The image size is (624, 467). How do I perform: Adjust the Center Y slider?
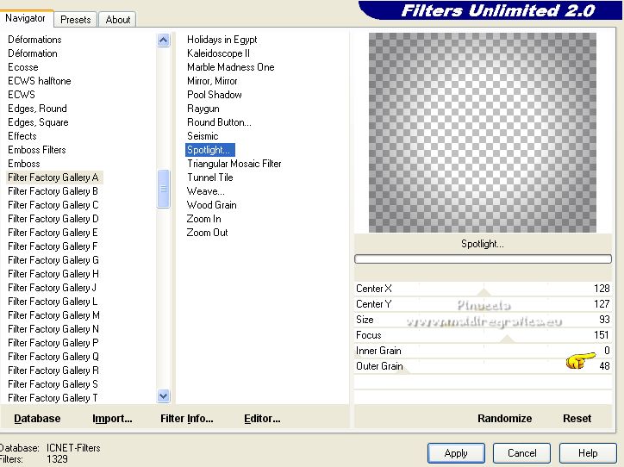[483, 304]
